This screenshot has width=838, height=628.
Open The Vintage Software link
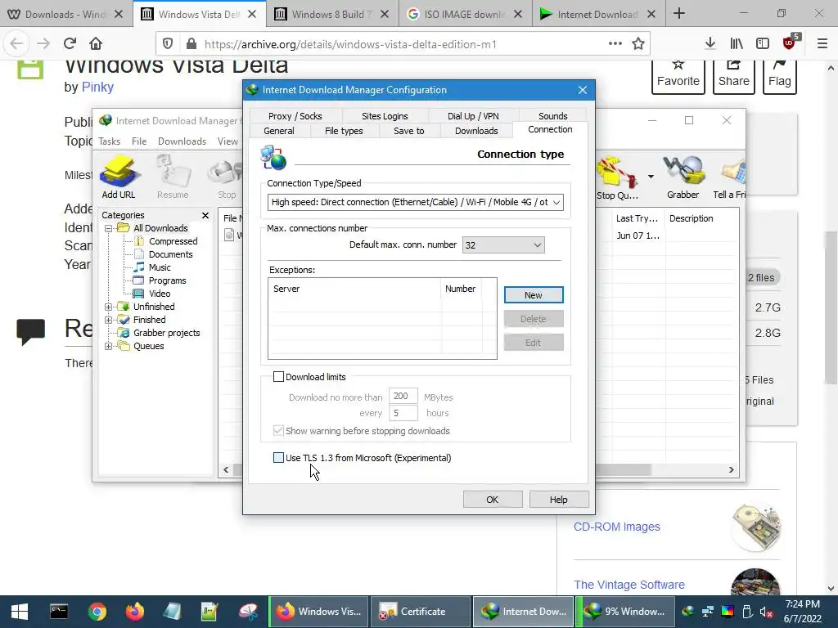point(629,585)
